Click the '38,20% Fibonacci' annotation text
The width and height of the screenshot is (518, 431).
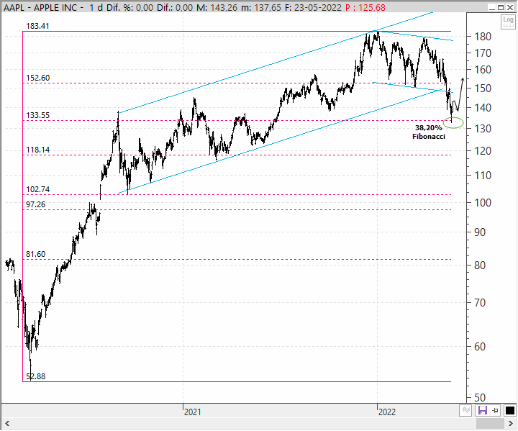point(429,132)
